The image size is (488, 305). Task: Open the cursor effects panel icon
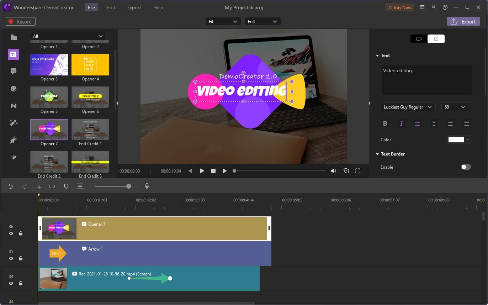pos(14,140)
